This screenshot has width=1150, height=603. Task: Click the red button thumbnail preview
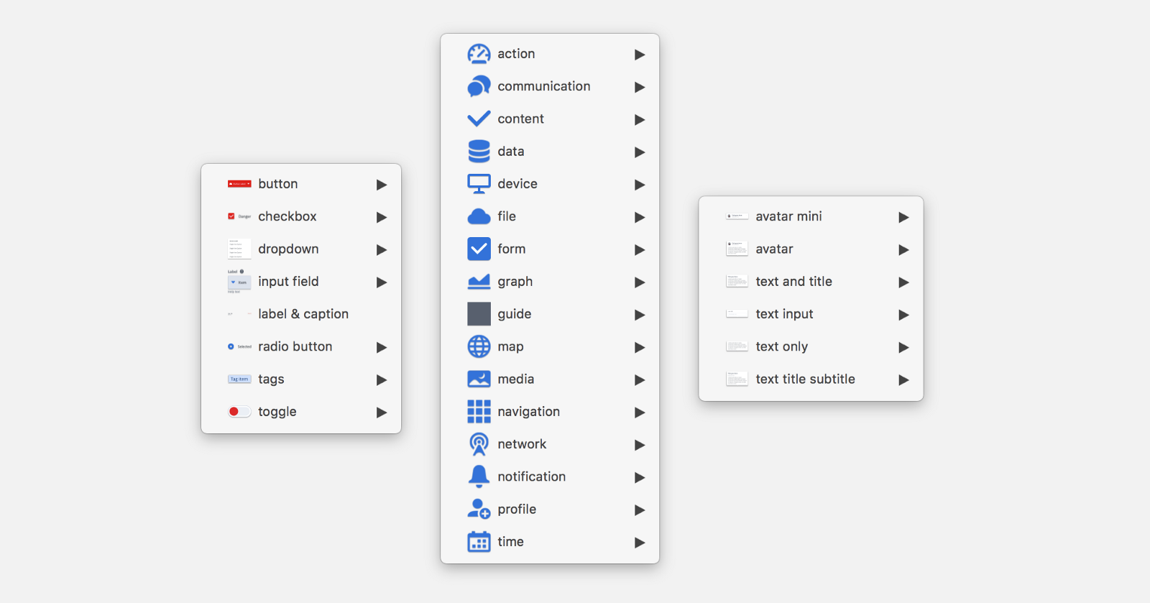tap(239, 184)
